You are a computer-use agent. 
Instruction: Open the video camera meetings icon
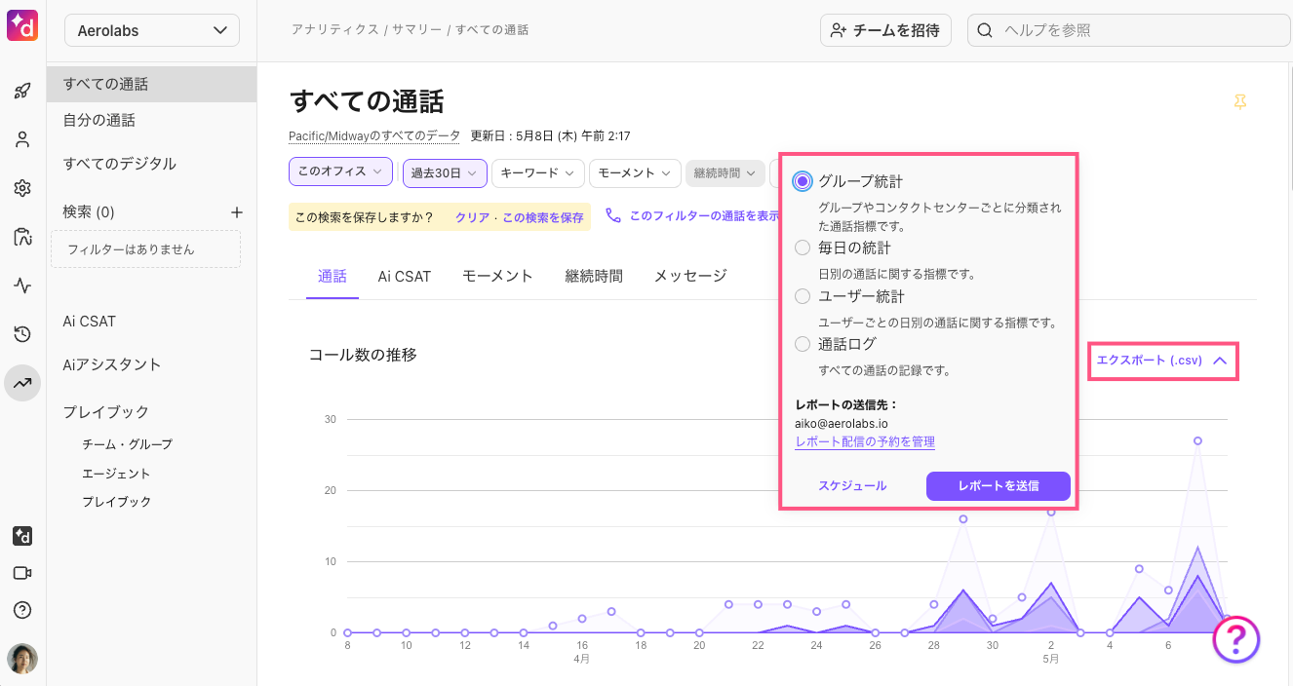point(22,573)
